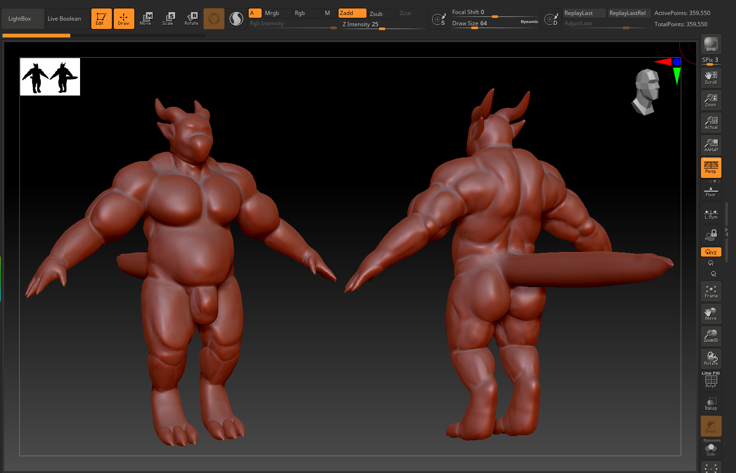Click the Live Boolean button
736x473 pixels.
65,19
